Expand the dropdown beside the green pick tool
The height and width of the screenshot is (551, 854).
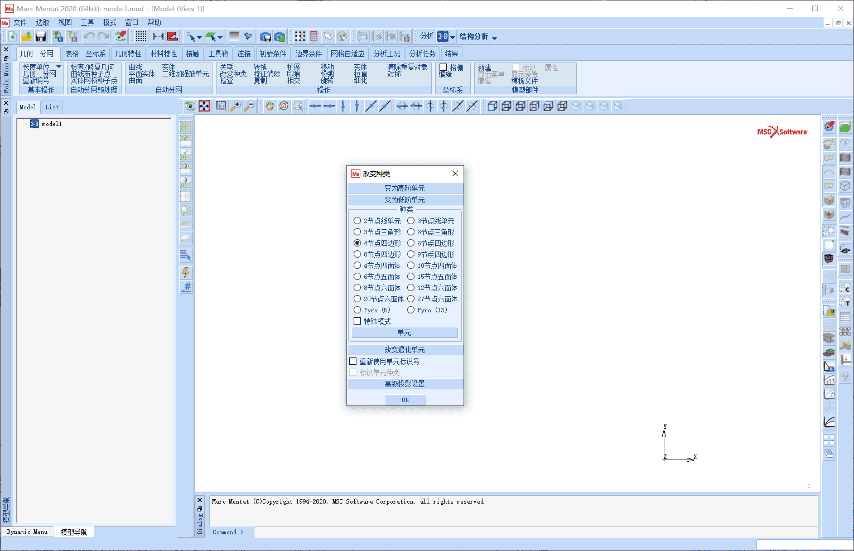[x=220, y=37]
